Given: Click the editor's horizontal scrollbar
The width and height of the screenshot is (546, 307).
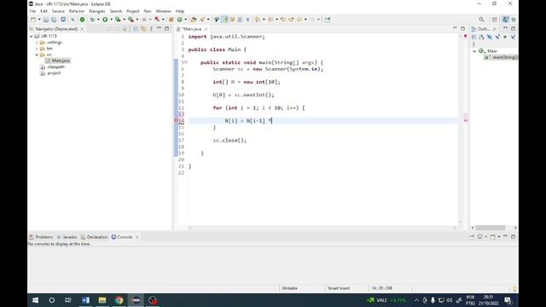Looking at the screenshot, I should coord(322,228).
